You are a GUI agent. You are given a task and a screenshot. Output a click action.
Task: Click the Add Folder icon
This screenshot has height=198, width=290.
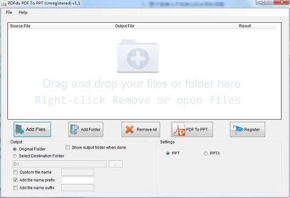tap(74, 129)
